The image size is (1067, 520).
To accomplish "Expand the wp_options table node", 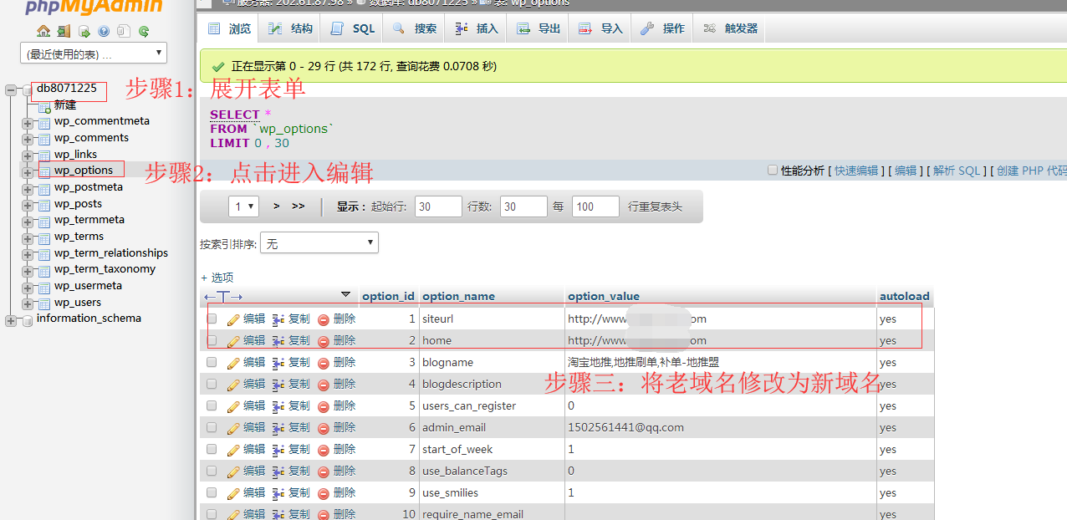I will tap(28, 171).
